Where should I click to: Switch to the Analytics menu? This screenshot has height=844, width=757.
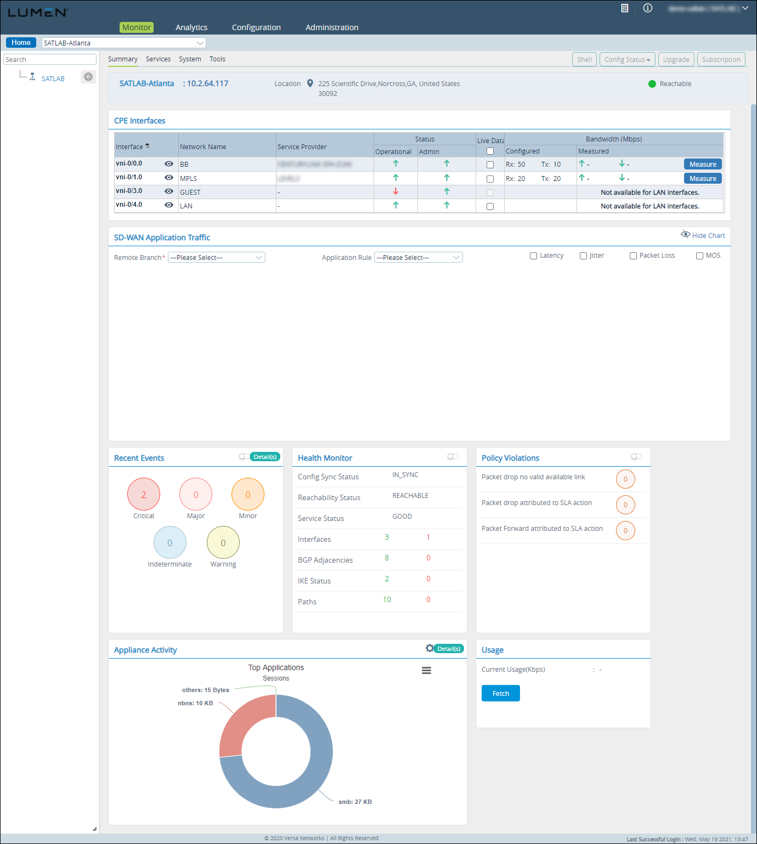[191, 27]
